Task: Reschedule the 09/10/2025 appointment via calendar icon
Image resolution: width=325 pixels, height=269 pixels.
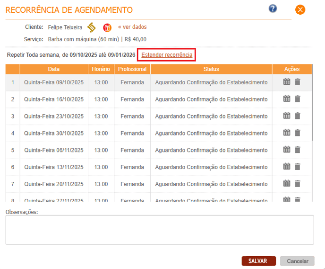Action: (287, 82)
